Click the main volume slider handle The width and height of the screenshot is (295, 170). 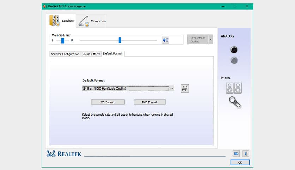point(120,40)
